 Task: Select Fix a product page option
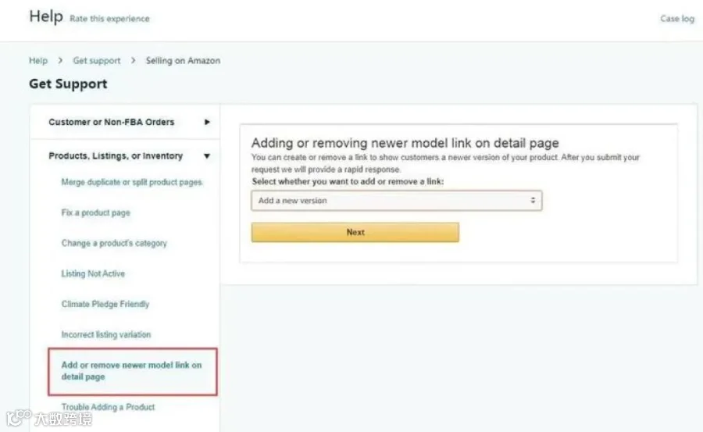point(96,212)
